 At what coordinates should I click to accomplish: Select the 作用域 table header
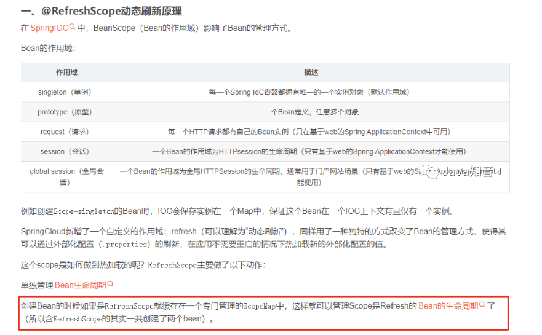coord(66,73)
